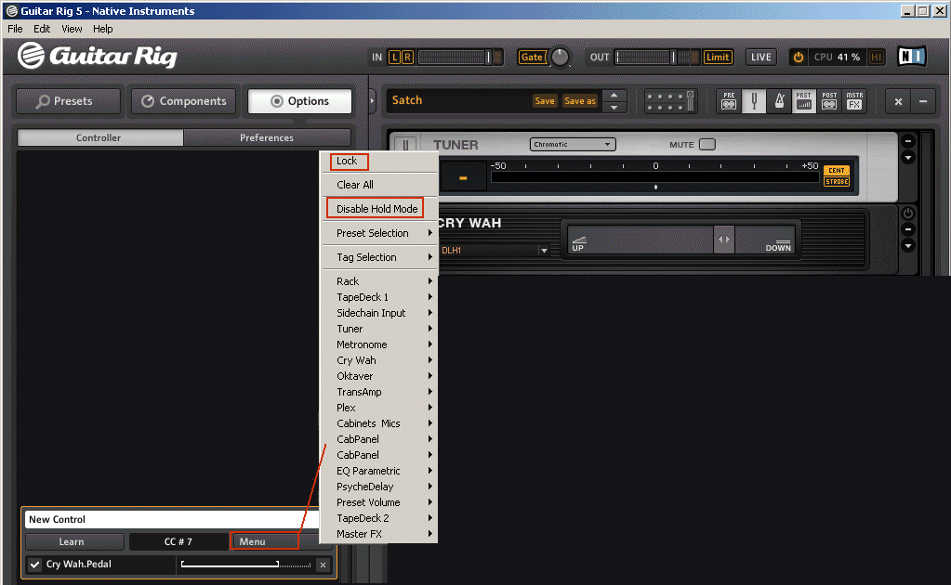Viewport: 951px width, 585px height.
Task: Expand the Tag Selection submenu
Action: pyautogui.click(x=379, y=257)
